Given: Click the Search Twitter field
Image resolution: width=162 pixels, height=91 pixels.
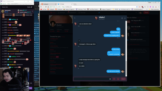Looking at the screenshot, I should click(128, 13).
